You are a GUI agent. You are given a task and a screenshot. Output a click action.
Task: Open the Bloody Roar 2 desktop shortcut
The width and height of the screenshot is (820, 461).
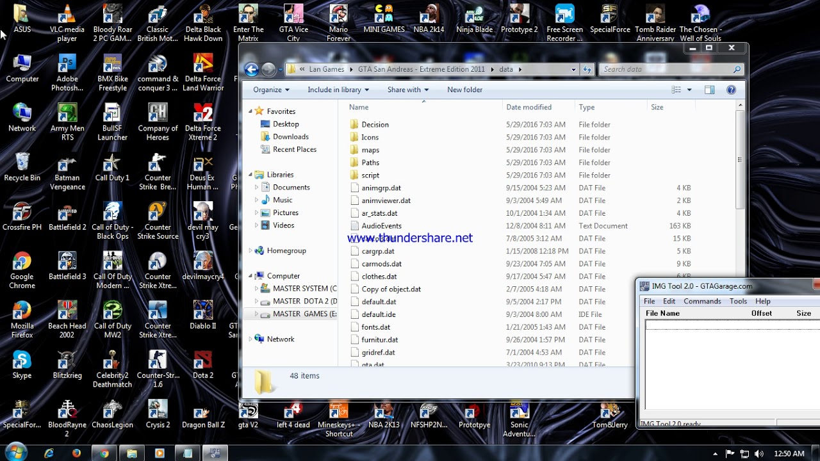[x=112, y=23]
